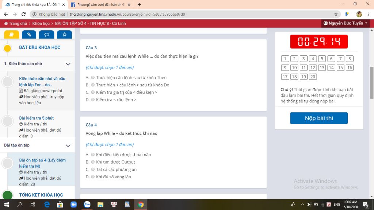Screen dimensions: 374x210
Task: Open Task View on taskbar
Action: coord(33,205)
